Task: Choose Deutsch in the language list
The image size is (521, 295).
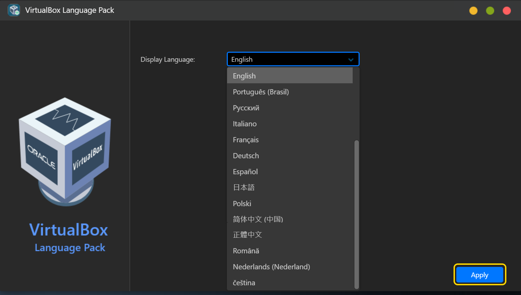Action: pyautogui.click(x=290, y=155)
